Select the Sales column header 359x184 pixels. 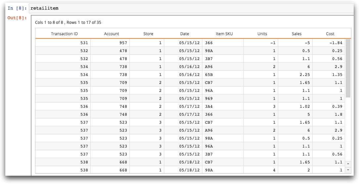(x=296, y=34)
